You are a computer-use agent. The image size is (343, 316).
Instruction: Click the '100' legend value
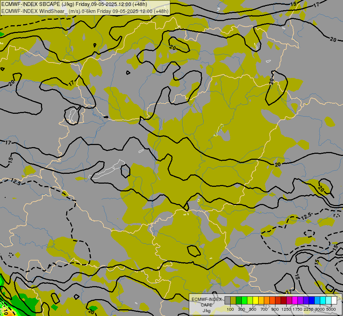click(230, 309)
